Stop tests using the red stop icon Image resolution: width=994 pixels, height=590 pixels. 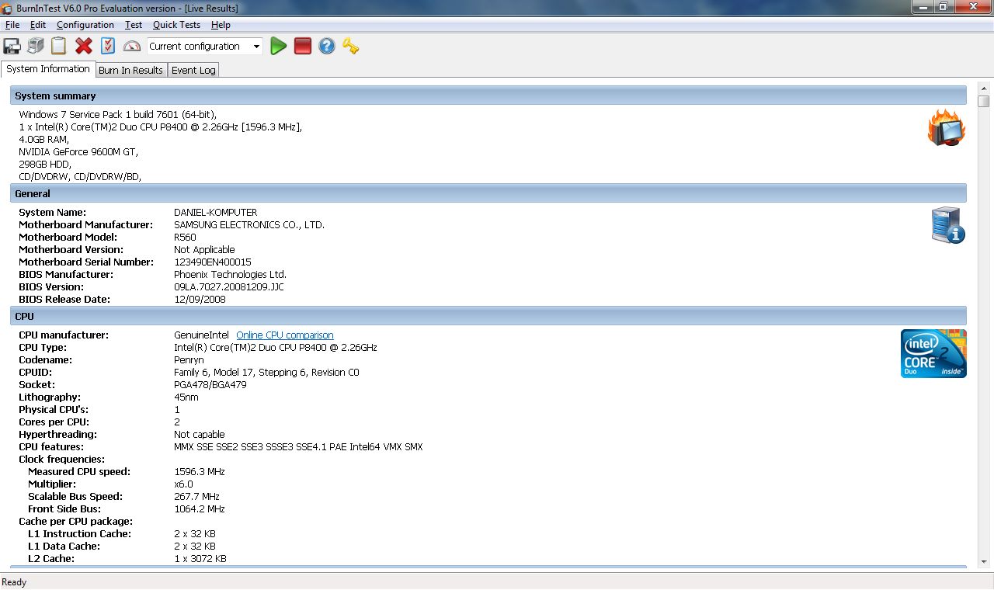click(x=302, y=46)
